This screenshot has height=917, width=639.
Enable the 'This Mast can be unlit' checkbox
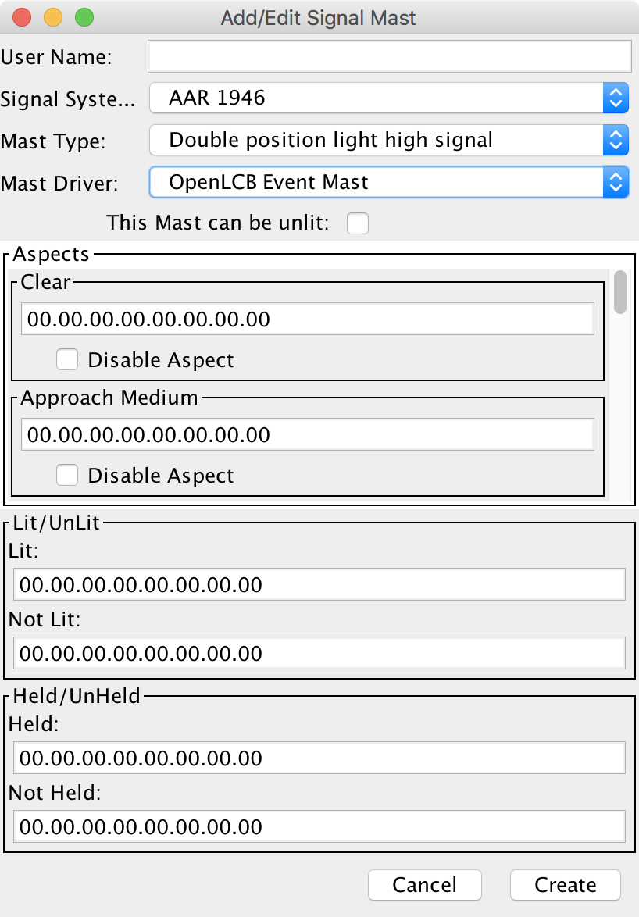point(358,223)
